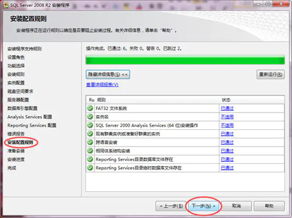Image resolution: width=292 pixels, height=218 pixels.
Task: Click rule text 现有群集实例或准备好群集的实例
Action: point(128,134)
